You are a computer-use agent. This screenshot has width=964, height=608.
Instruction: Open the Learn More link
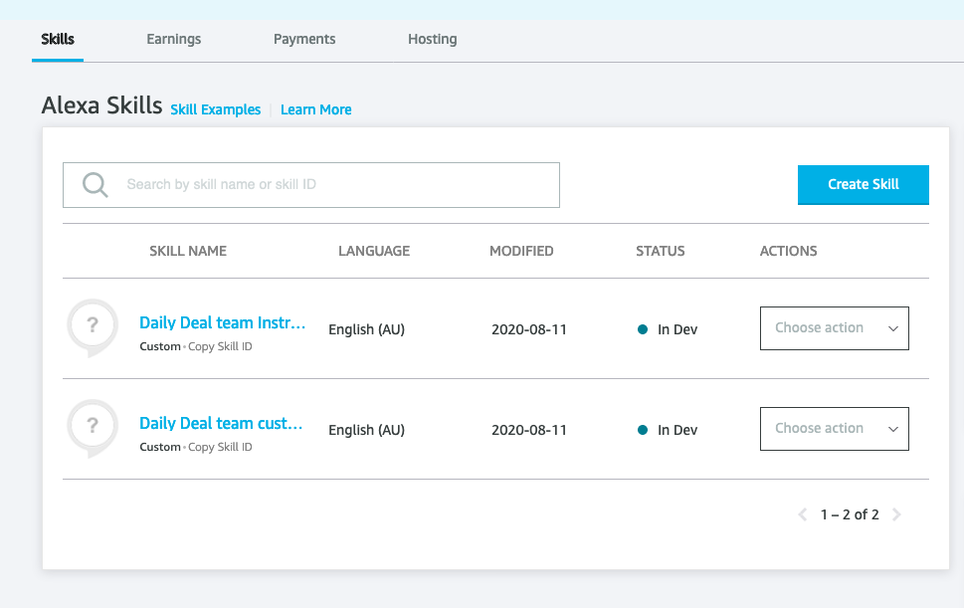point(316,109)
